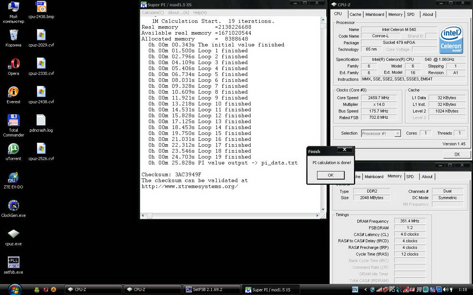
Task: Switch to About tab in top CPU-Z
Action: coord(428,14)
